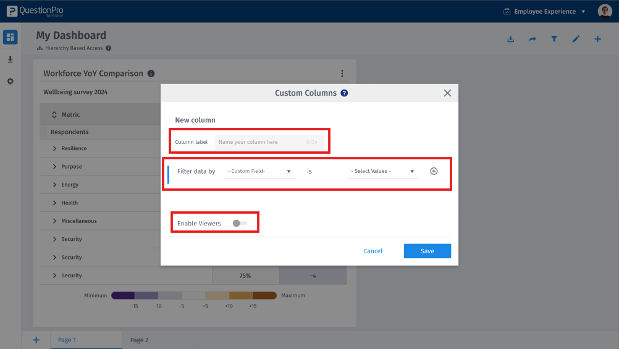Click the export download icon in header

tap(511, 40)
